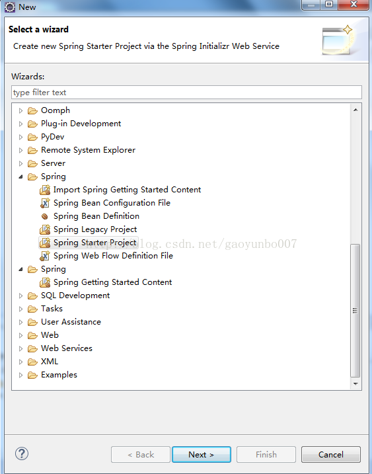Expand the Web Services category
The image size is (372, 474).
pos(20,348)
